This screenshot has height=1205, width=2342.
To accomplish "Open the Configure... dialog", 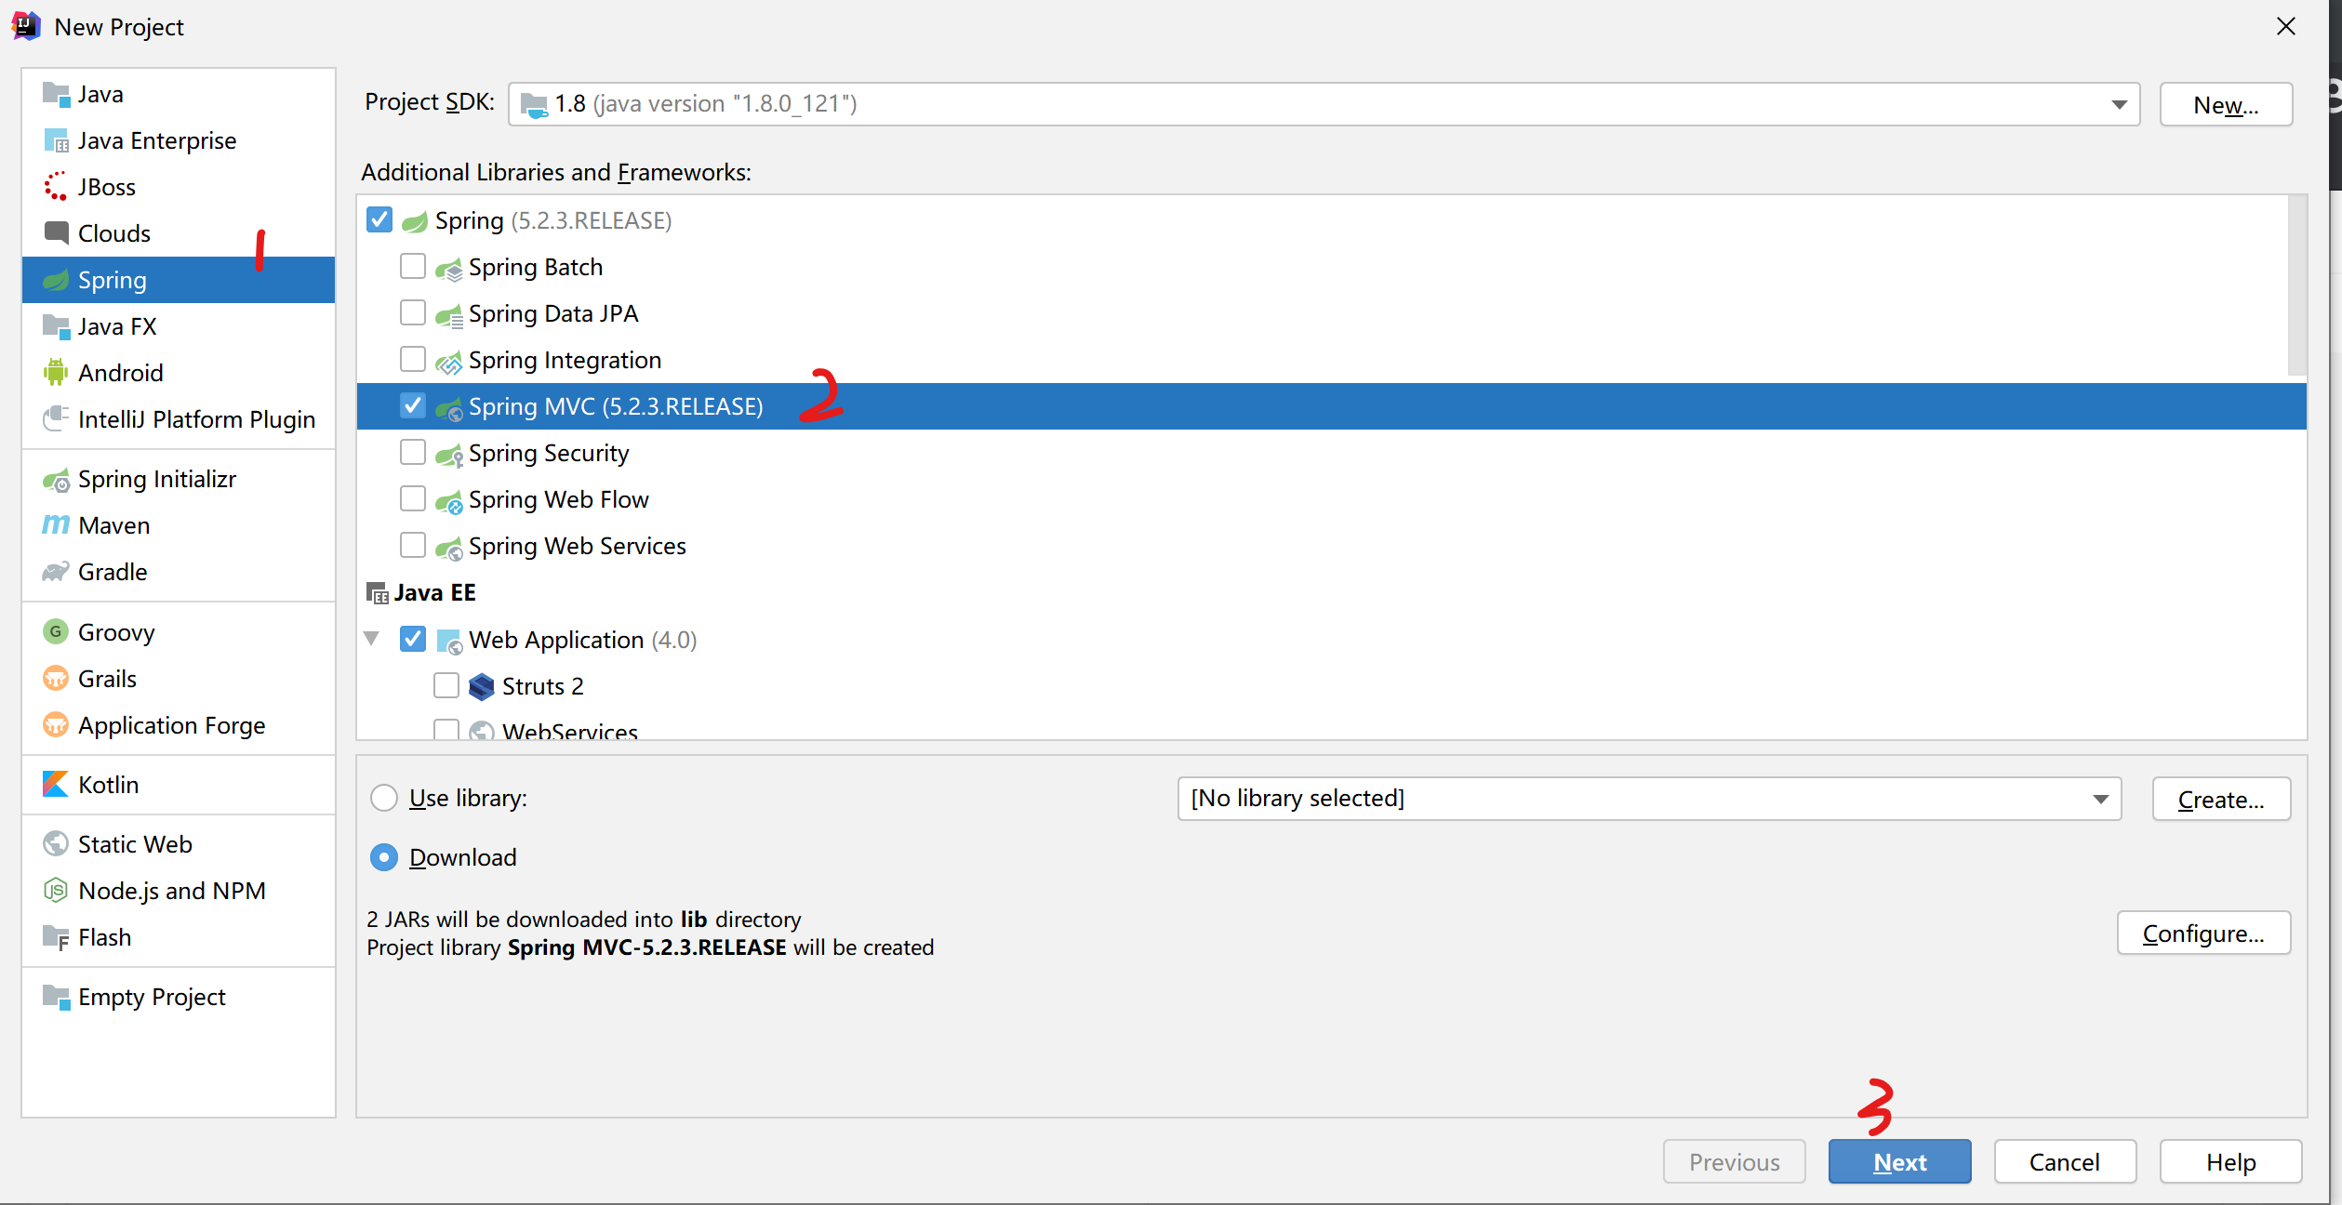I will tap(2203, 933).
